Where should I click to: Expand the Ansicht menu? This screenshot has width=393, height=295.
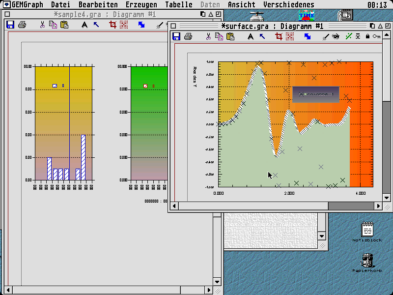[241, 5]
